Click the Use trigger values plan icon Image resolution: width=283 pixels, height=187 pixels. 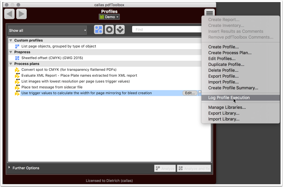coord(17,93)
